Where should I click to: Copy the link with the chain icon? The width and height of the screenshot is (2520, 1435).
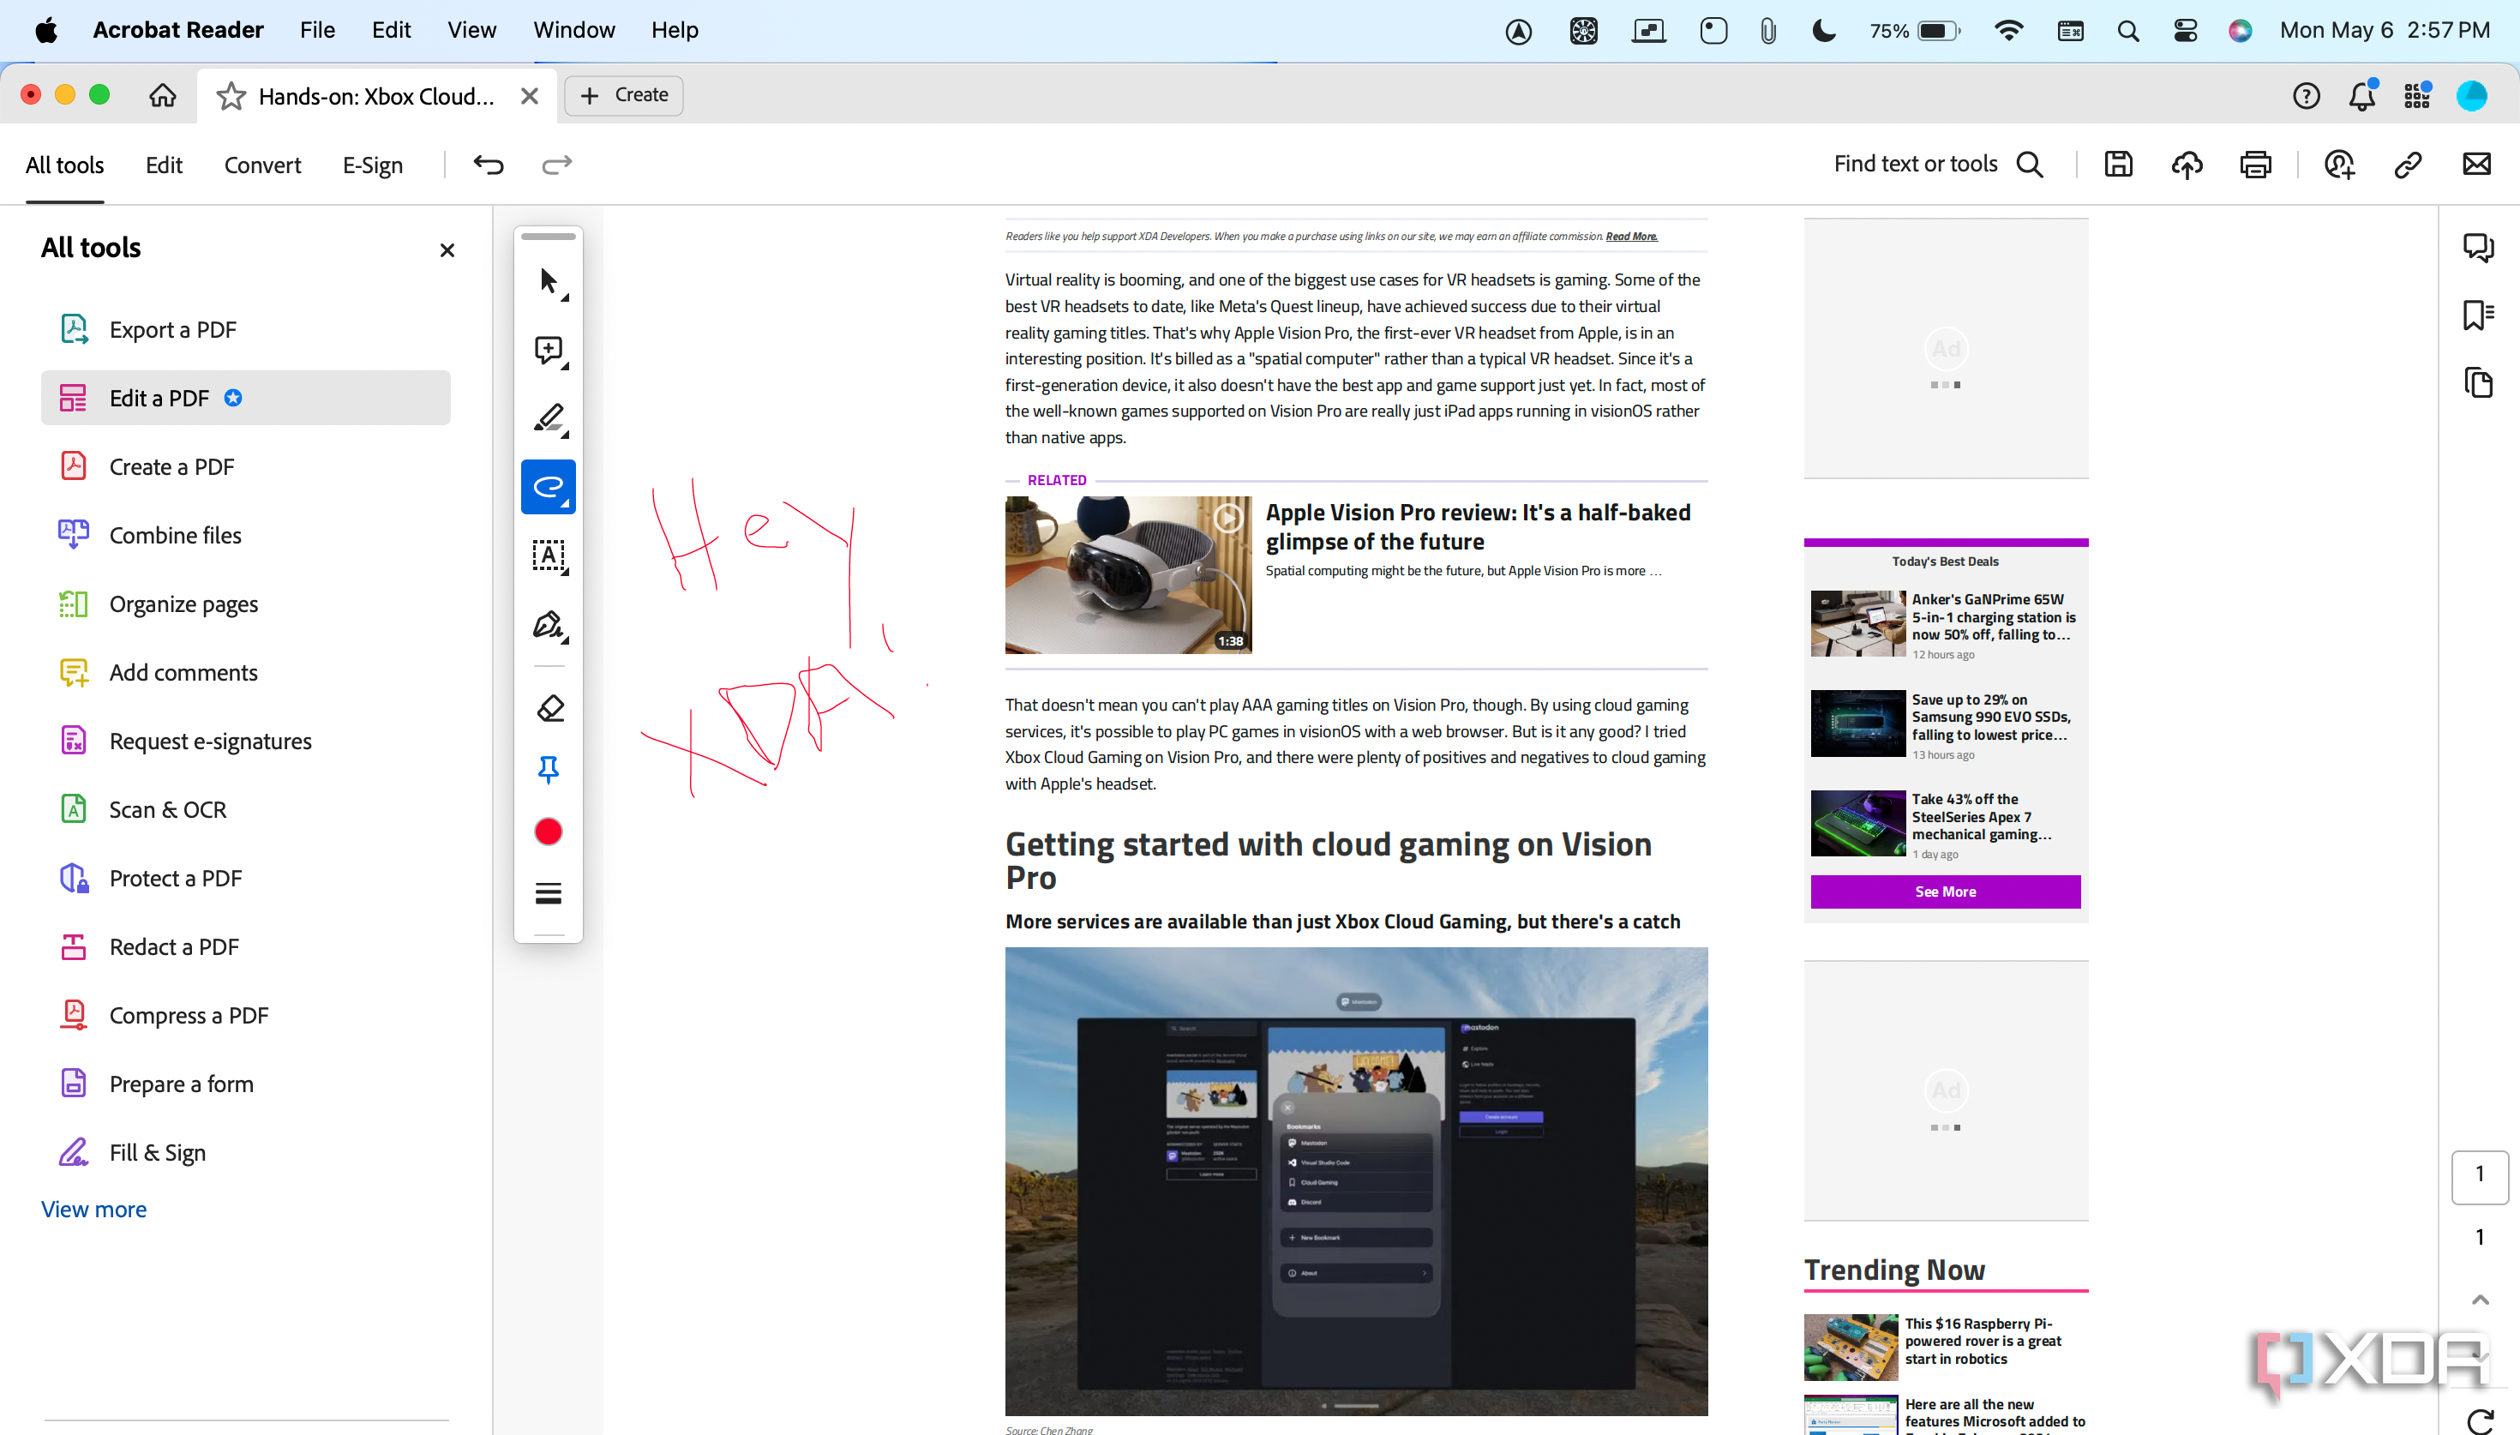2408,165
